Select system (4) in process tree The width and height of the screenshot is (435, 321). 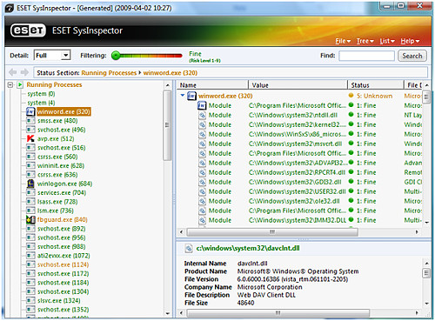click(41, 103)
